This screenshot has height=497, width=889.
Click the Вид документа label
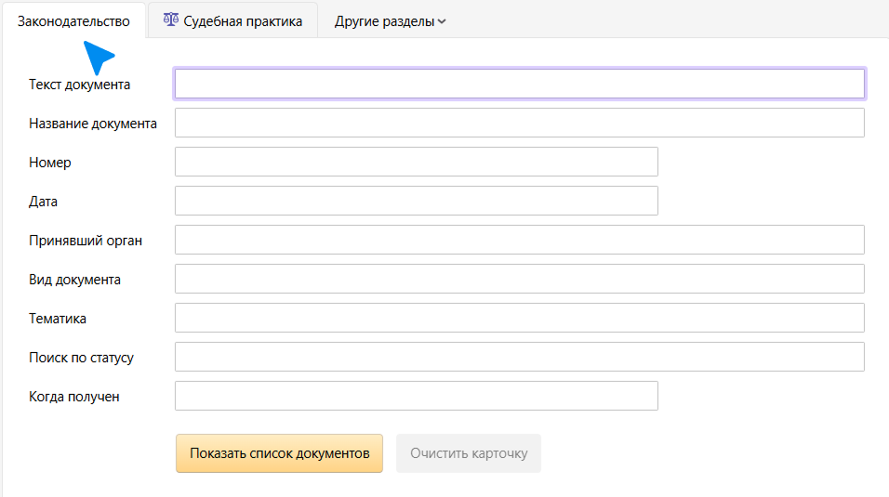pyautogui.click(x=74, y=280)
